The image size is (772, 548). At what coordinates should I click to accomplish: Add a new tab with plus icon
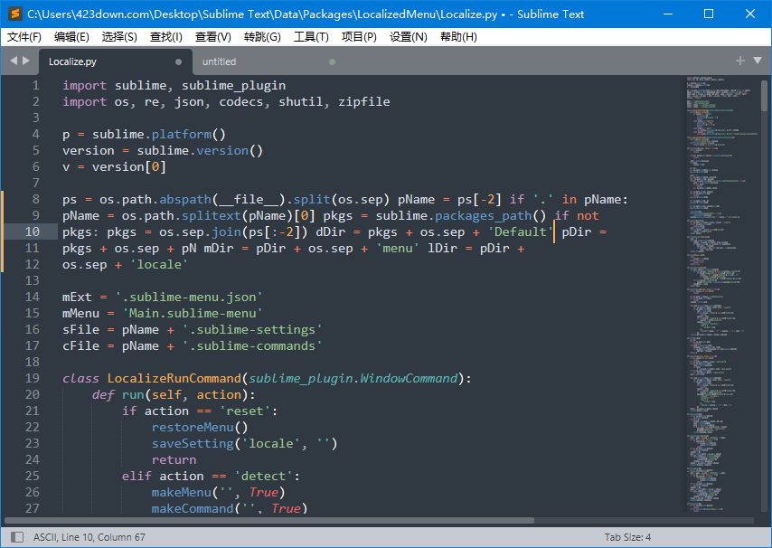pyautogui.click(x=740, y=61)
